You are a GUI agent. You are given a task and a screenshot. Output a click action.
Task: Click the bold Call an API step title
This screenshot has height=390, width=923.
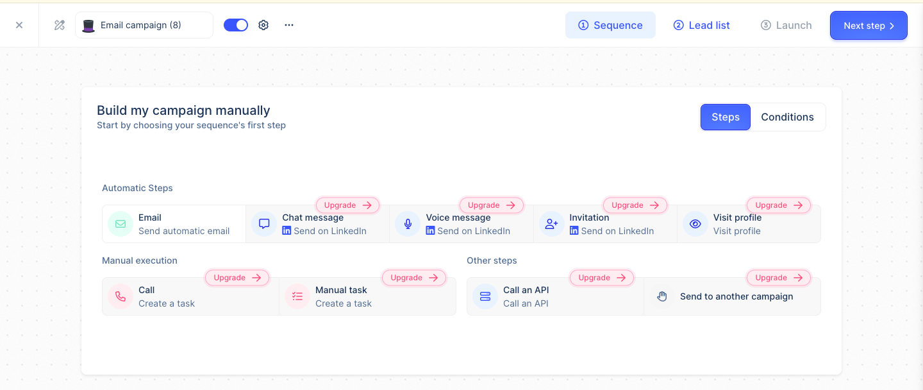coord(526,290)
